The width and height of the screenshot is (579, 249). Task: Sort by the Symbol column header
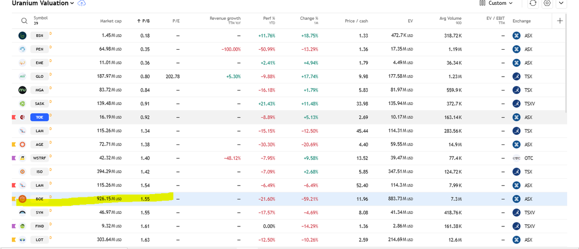(x=41, y=18)
